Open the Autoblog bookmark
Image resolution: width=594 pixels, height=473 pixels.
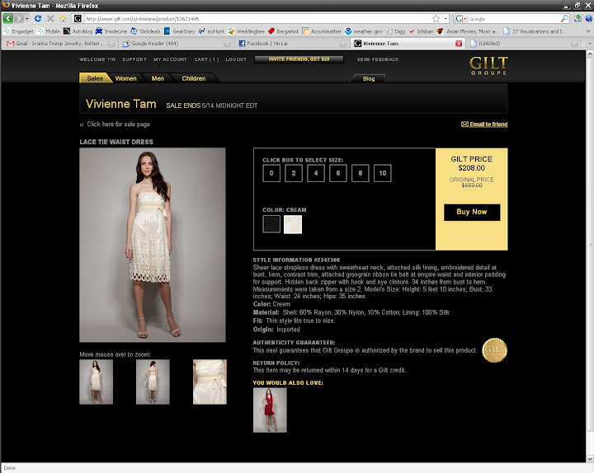(78, 31)
